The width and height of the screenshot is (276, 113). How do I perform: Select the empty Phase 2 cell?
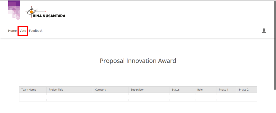[247, 97]
